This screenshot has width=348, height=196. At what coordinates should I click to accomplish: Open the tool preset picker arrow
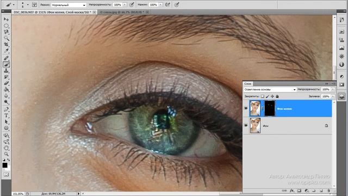pos(14,5)
